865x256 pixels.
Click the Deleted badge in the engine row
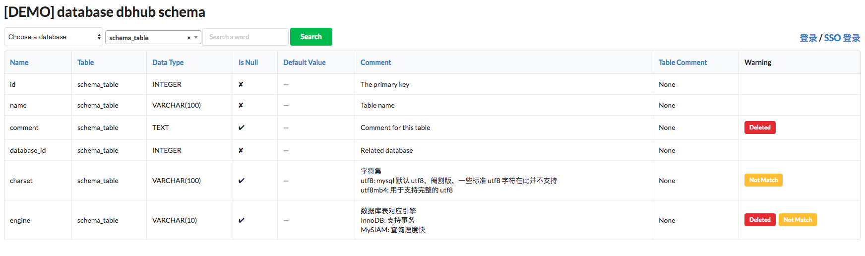coord(759,220)
